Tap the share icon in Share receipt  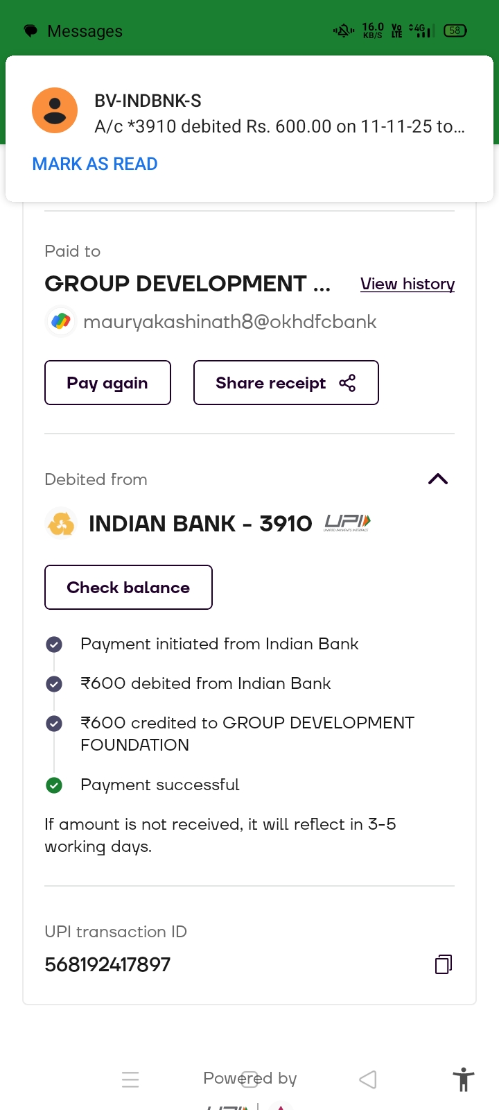tap(347, 383)
